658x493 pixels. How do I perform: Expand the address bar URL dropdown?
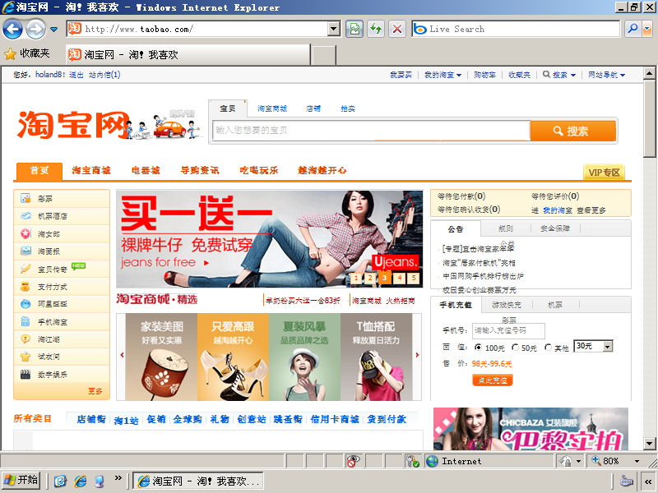click(334, 29)
